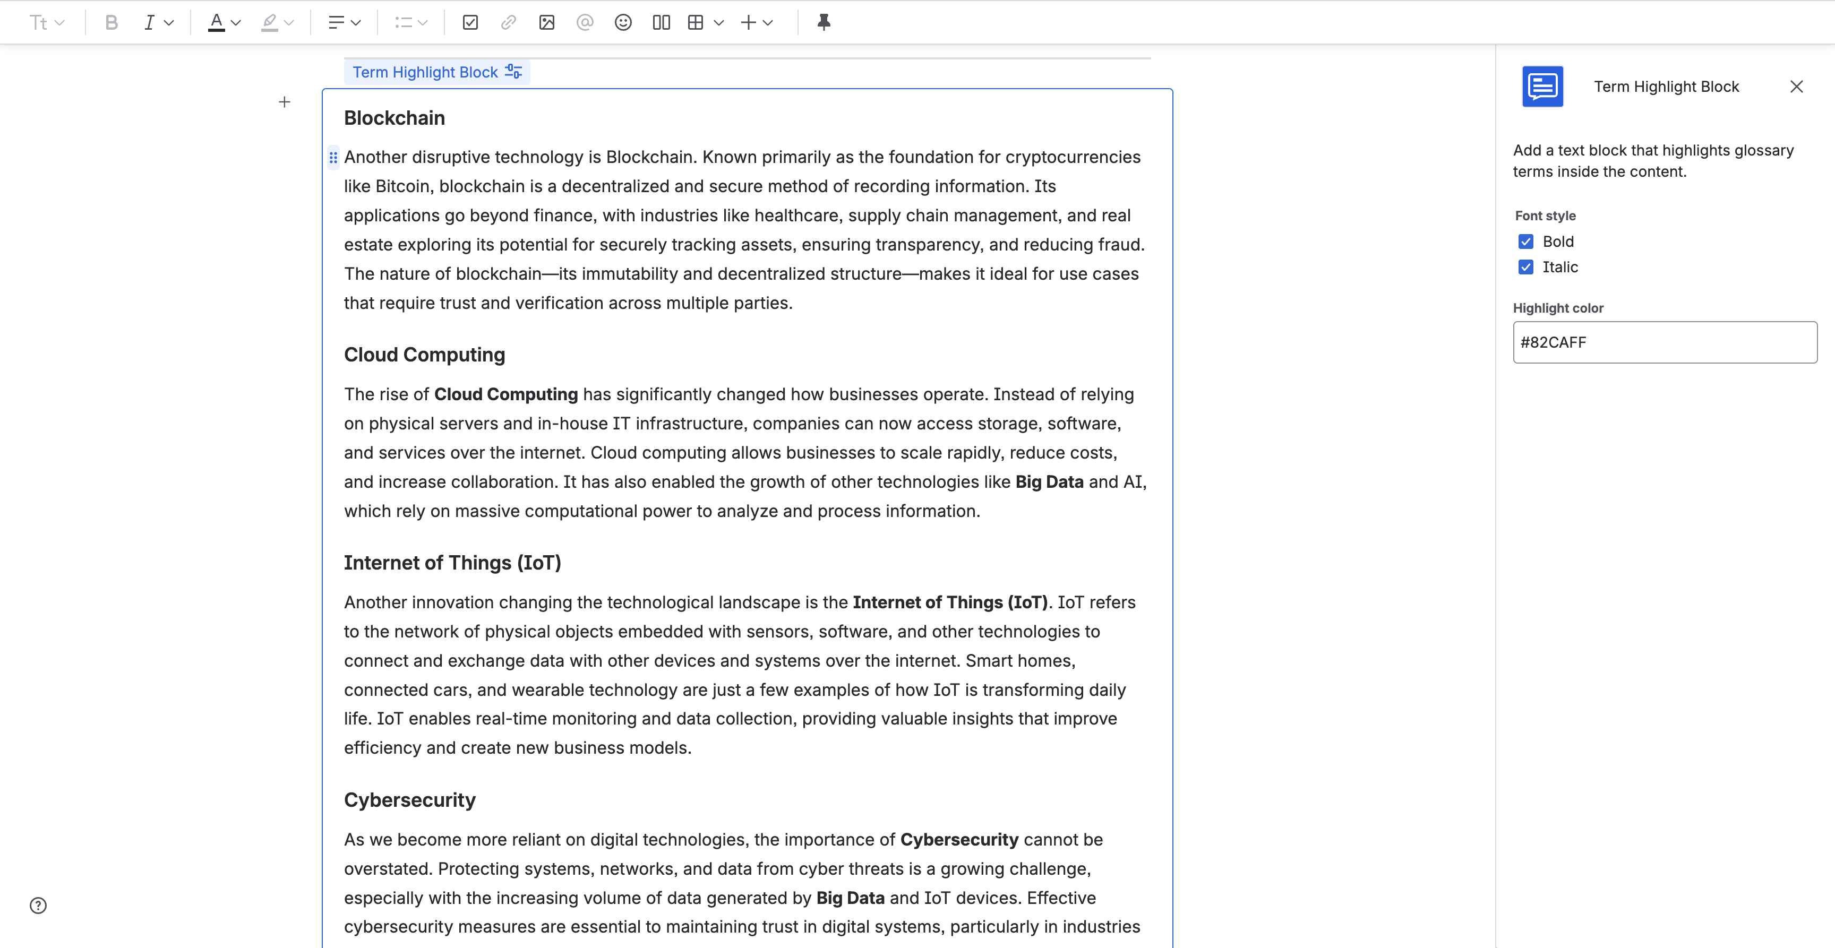Insert a hyperlink
The height and width of the screenshot is (948, 1835).
[x=508, y=22]
